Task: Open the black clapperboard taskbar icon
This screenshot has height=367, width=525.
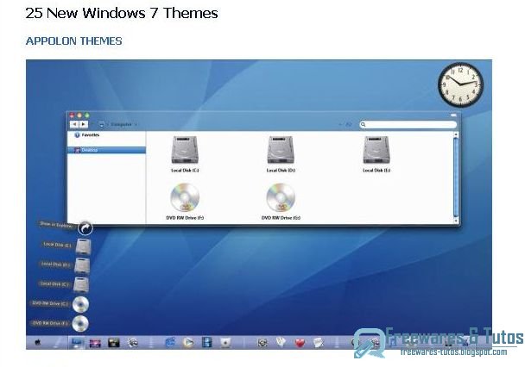Action: click(113, 343)
